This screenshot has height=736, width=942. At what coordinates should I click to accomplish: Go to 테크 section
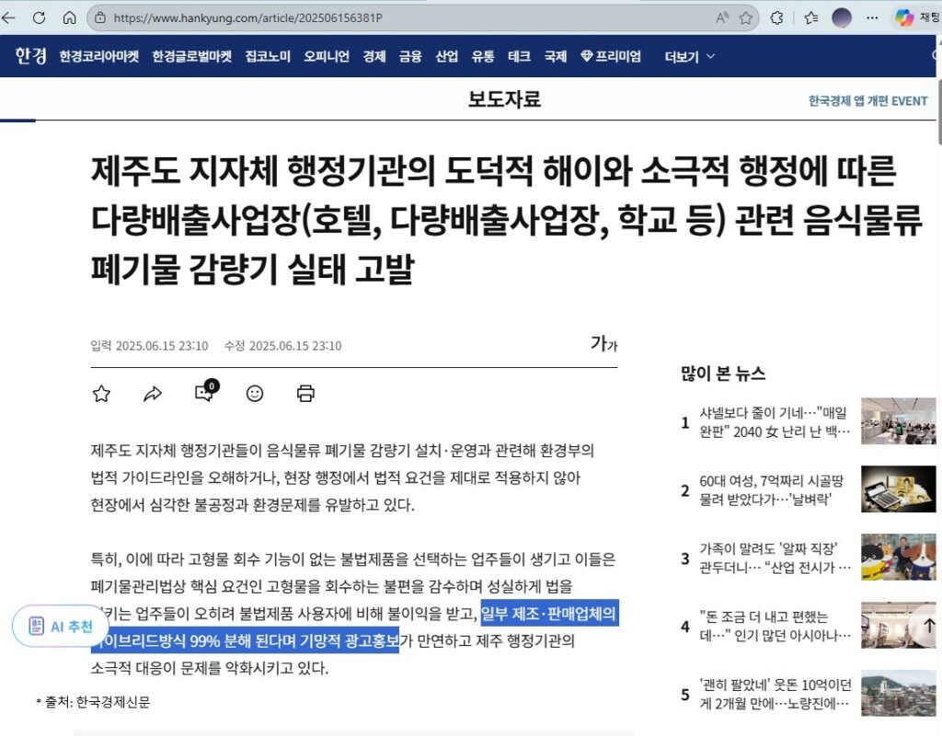[x=519, y=56]
